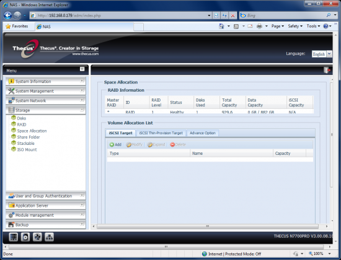
Task: Open the Page menu dropdown
Action: [278, 26]
